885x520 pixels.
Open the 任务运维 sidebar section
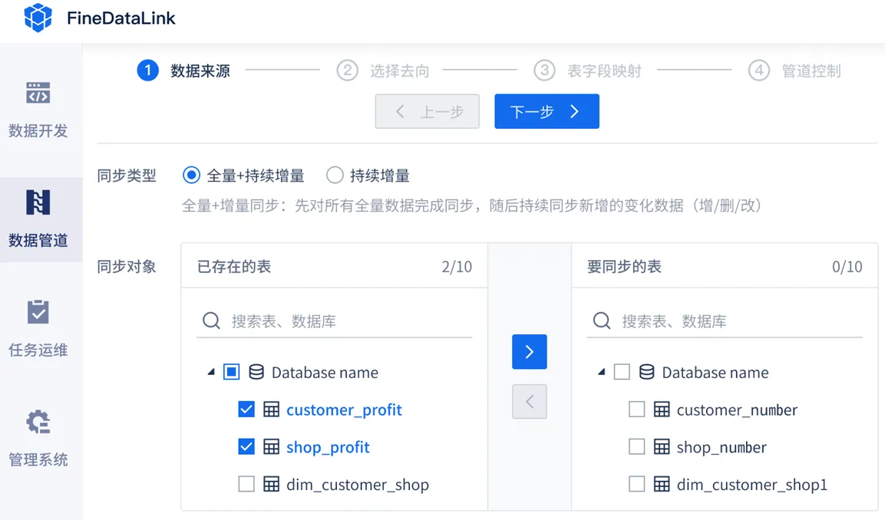tap(38, 329)
